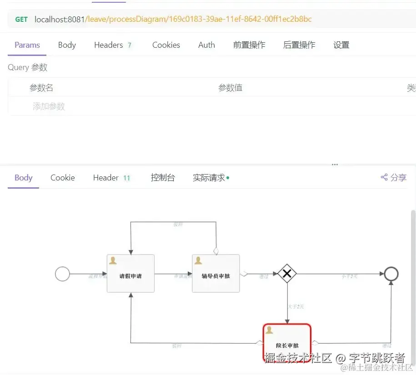Select the highlighted 院长审批 approval node
416x375 pixels.
coord(287,341)
